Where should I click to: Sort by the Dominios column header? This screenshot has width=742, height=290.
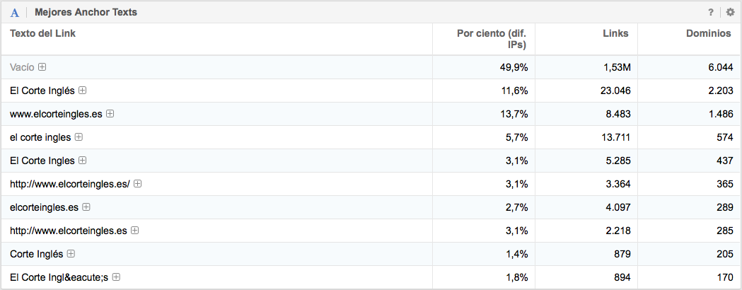pyautogui.click(x=709, y=33)
